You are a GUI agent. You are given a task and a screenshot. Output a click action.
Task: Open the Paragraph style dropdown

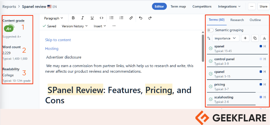[54, 18]
